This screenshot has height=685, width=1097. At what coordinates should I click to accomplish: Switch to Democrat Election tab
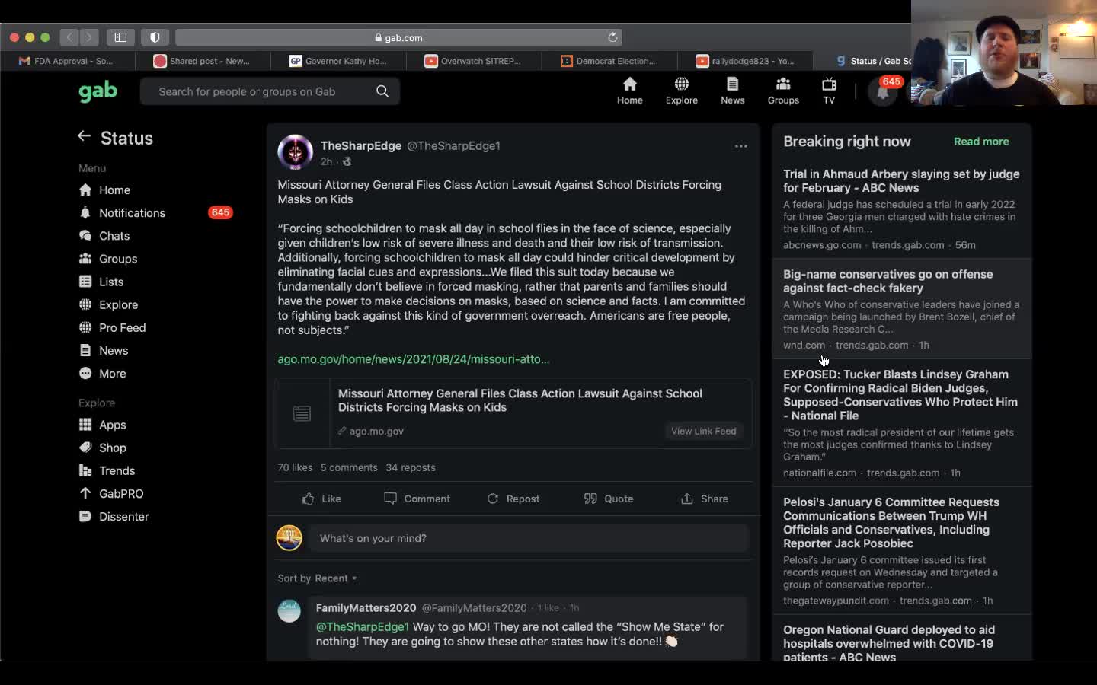coord(609,61)
